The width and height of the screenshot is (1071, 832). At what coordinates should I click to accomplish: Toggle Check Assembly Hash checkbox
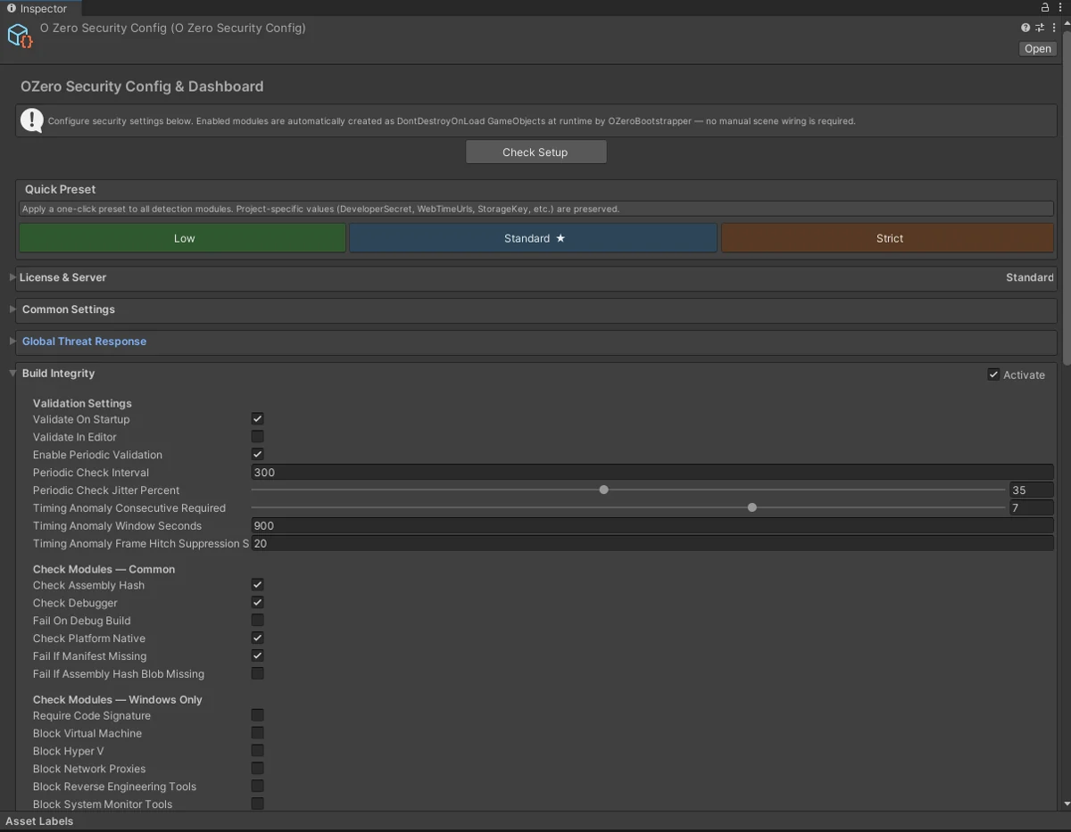pos(257,585)
